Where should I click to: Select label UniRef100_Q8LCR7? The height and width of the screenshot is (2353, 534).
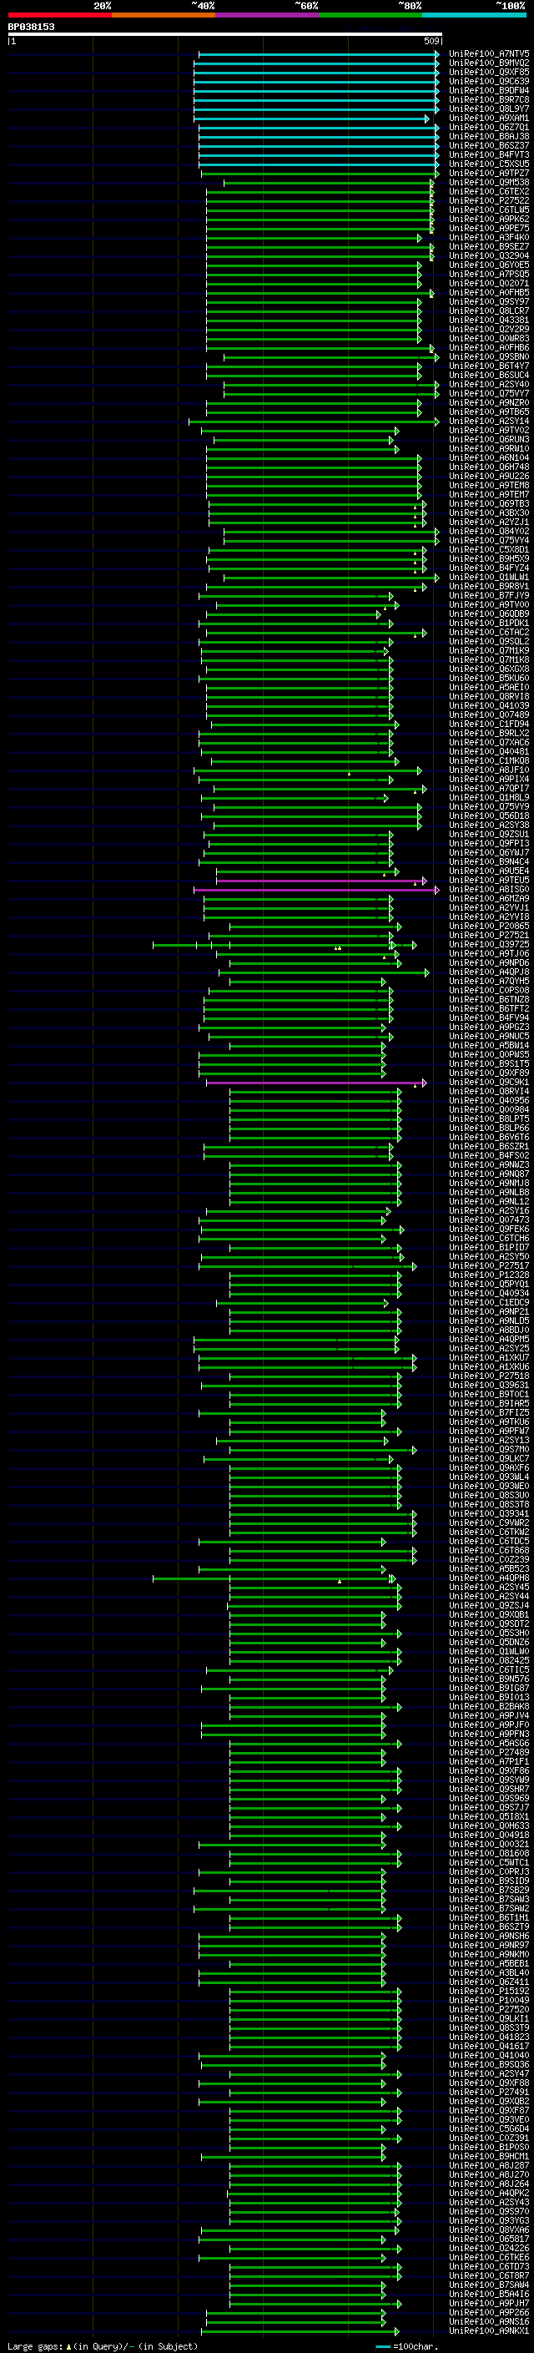488,311
